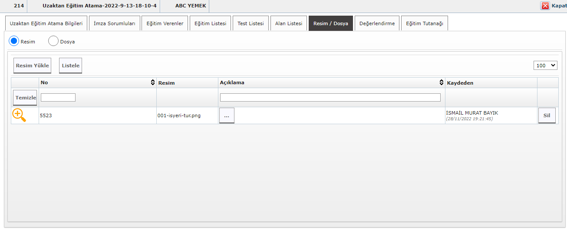
Task: Switch to Uzaktan Eğitim Atama Bilgileri tab
Action: [46, 23]
